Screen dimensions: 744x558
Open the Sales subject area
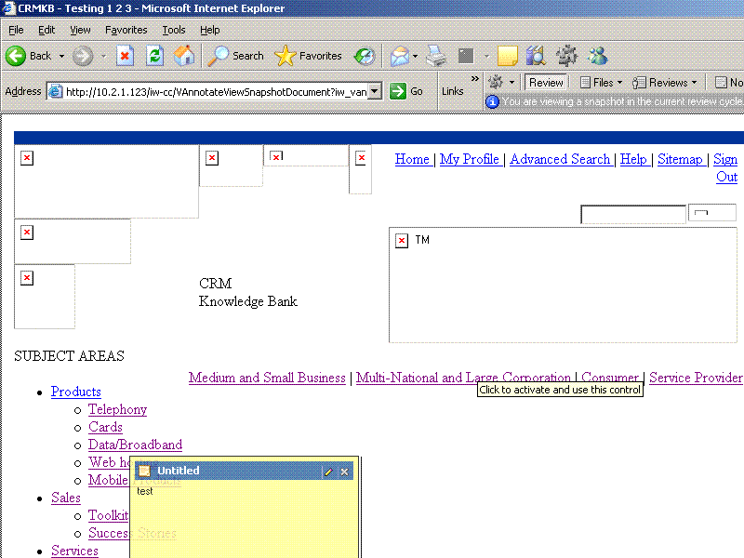point(66,498)
